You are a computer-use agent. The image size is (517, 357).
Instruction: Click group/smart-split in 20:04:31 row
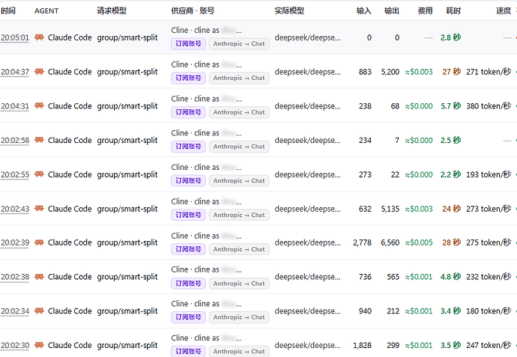click(127, 106)
